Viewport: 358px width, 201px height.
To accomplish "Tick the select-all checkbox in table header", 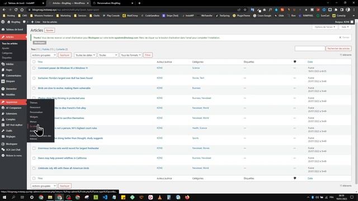I will coord(34,62).
